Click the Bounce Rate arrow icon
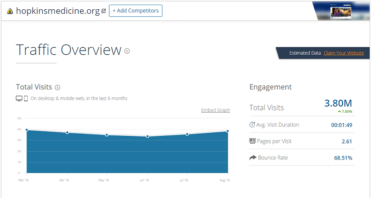Viewport: 371px width, 198px height. coord(253,157)
